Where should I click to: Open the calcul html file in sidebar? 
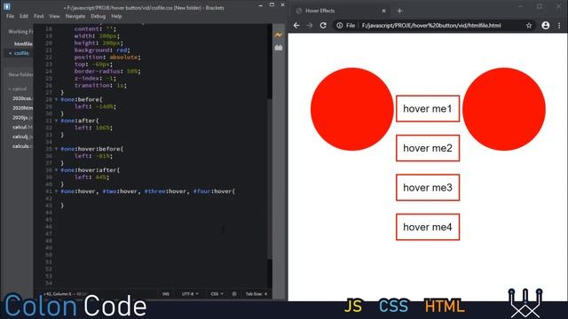pos(22,127)
